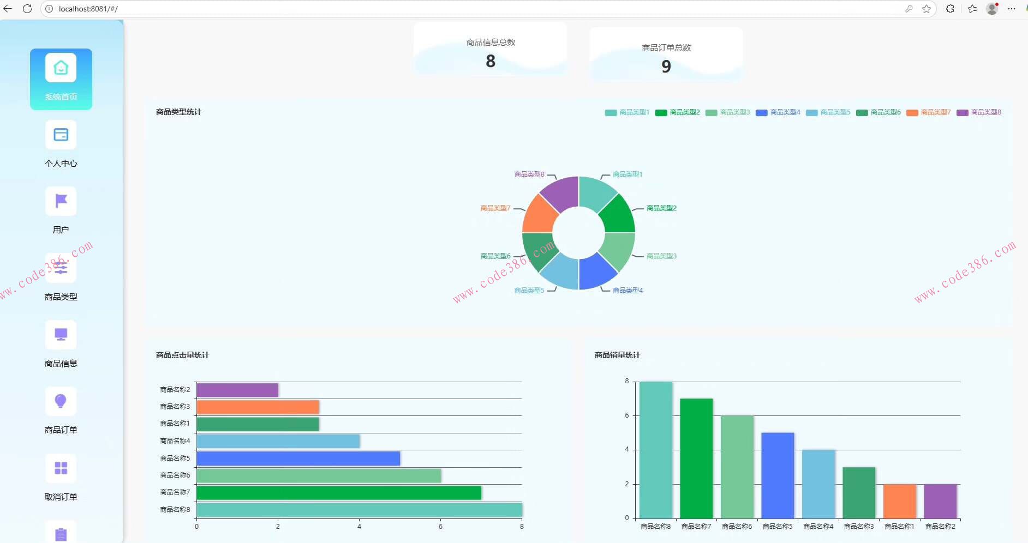This screenshot has width=1028, height=543.
Task: Click the 商品名称7 horizontal click bar
Action: tap(339, 493)
